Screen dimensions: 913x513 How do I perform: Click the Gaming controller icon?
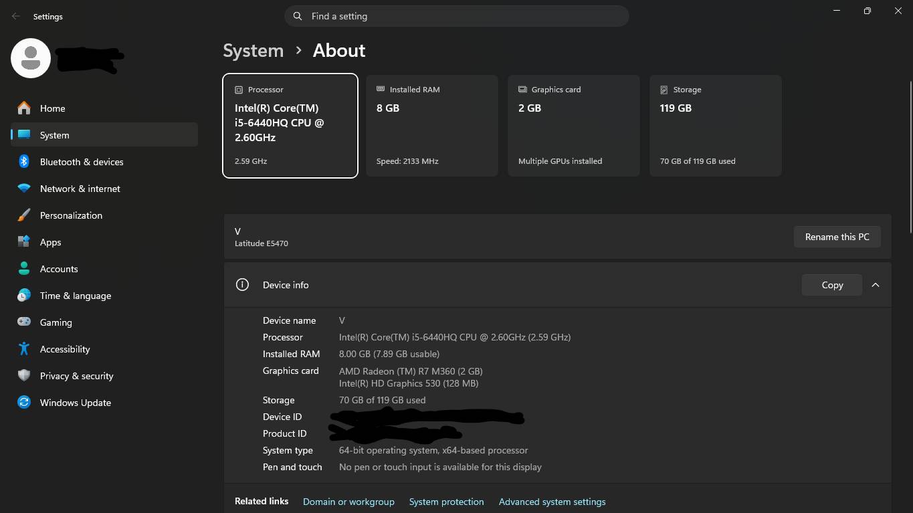click(24, 322)
